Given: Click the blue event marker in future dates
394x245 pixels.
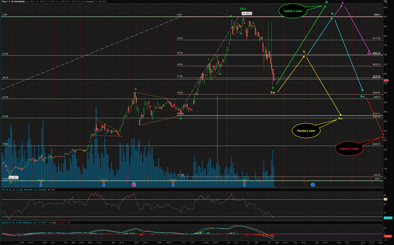Looking at the screenshot, I should tap(313, 184).
